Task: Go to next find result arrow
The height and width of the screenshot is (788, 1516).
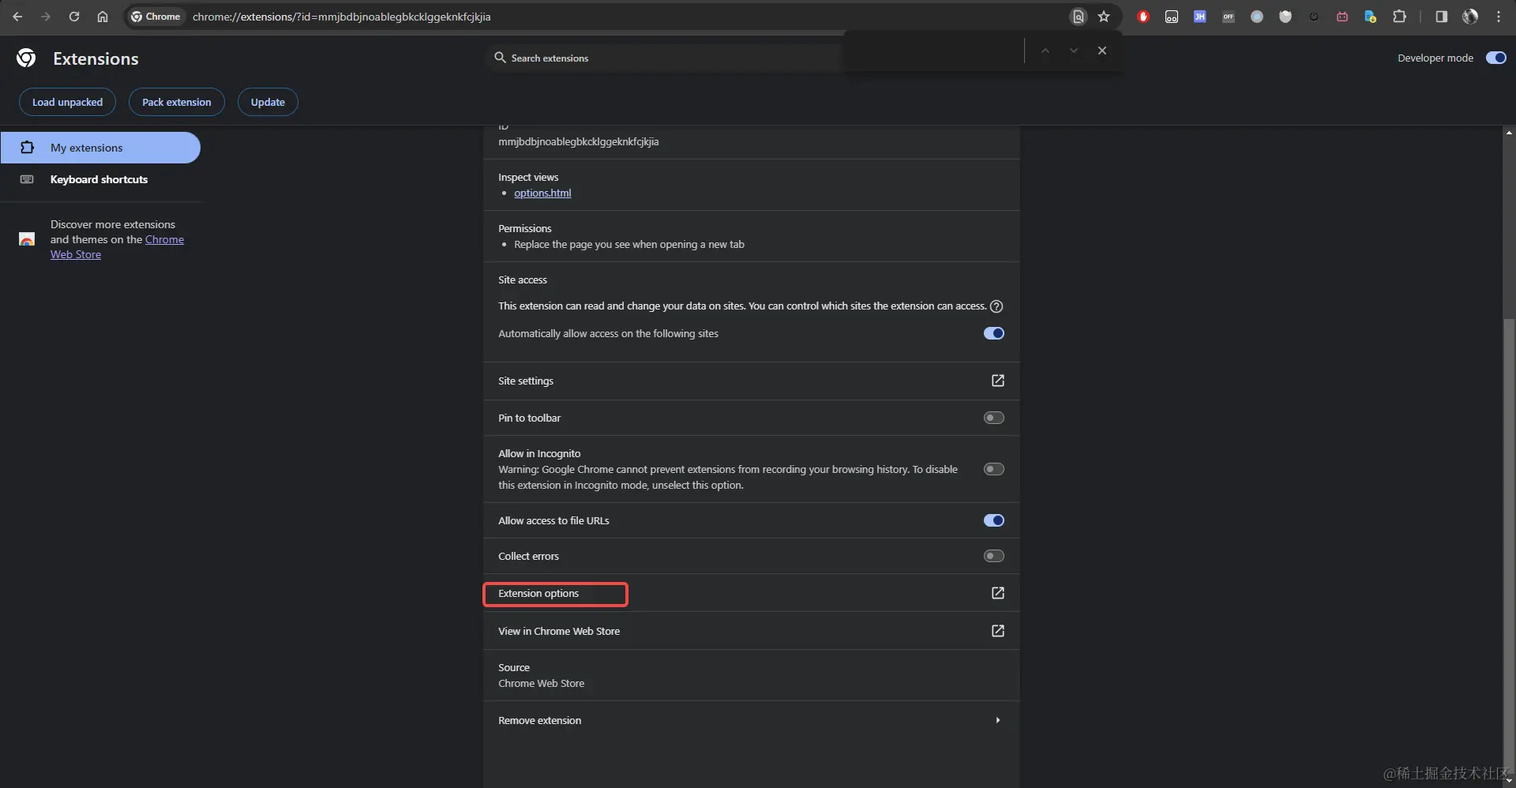Action: [1073, 51]
